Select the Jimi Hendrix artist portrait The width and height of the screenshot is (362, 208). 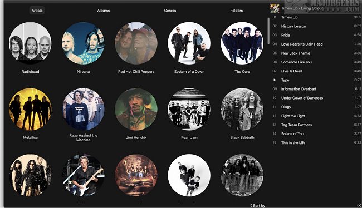[136, 110]
